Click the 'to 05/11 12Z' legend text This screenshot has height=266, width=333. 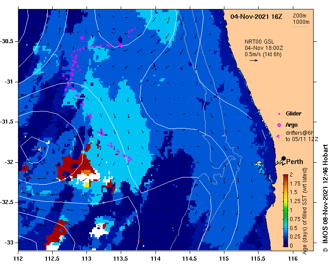point(302,139)
